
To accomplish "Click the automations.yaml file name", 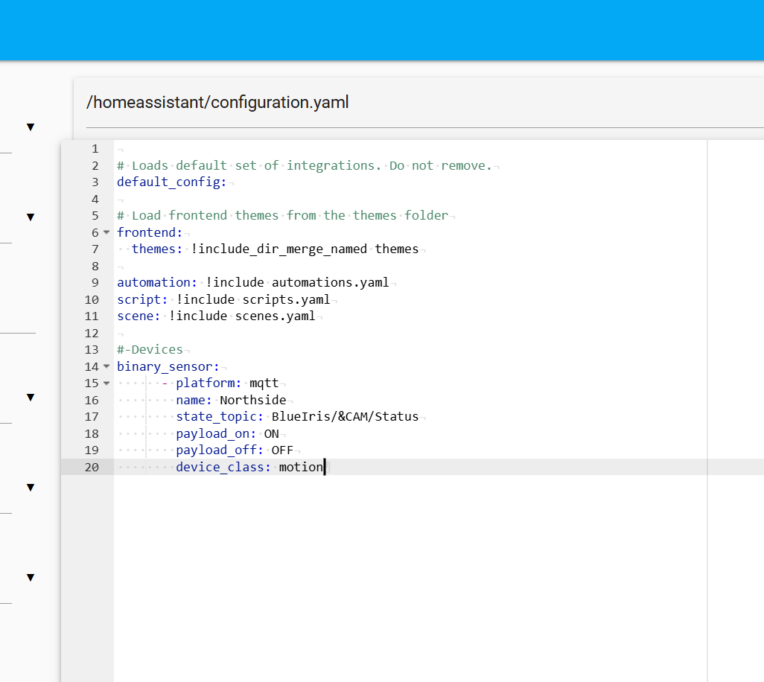I will (x=331, y=282).
